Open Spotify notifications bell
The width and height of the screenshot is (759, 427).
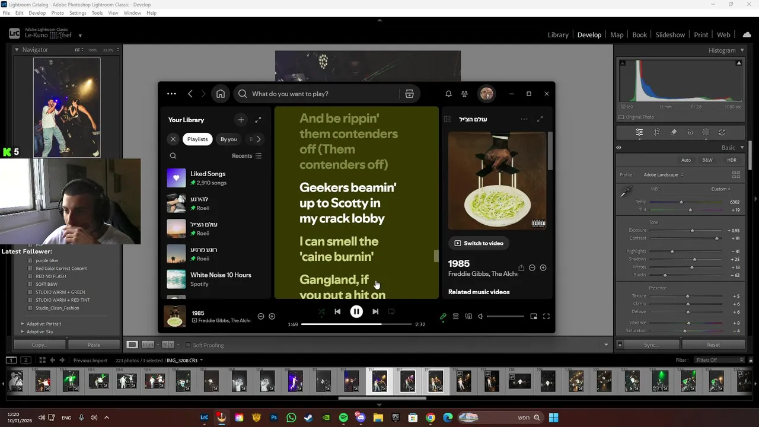[448, 94]
